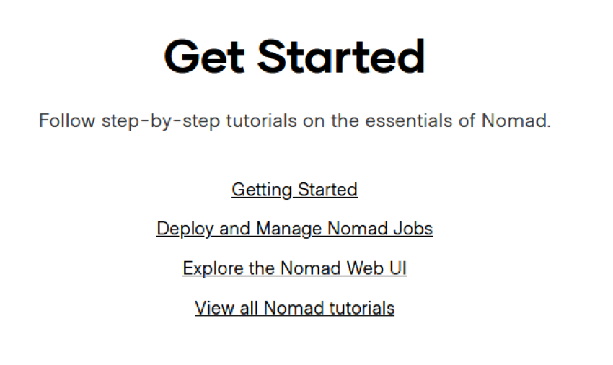This screenshot has width=613, height=365.
Task: Open the Getting Started tutorial link
Action: click(x=294, y=190)
